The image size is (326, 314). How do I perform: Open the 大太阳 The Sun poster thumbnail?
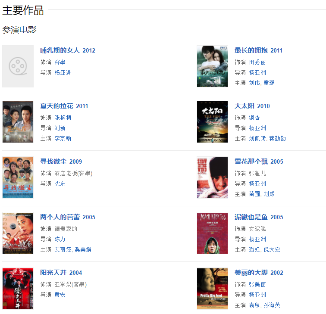pos(212,122)
